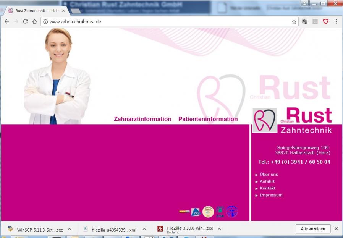343x238 pixels.
Task: Close the Rust Zahntechnik tab
Action: tap(63, 11)
